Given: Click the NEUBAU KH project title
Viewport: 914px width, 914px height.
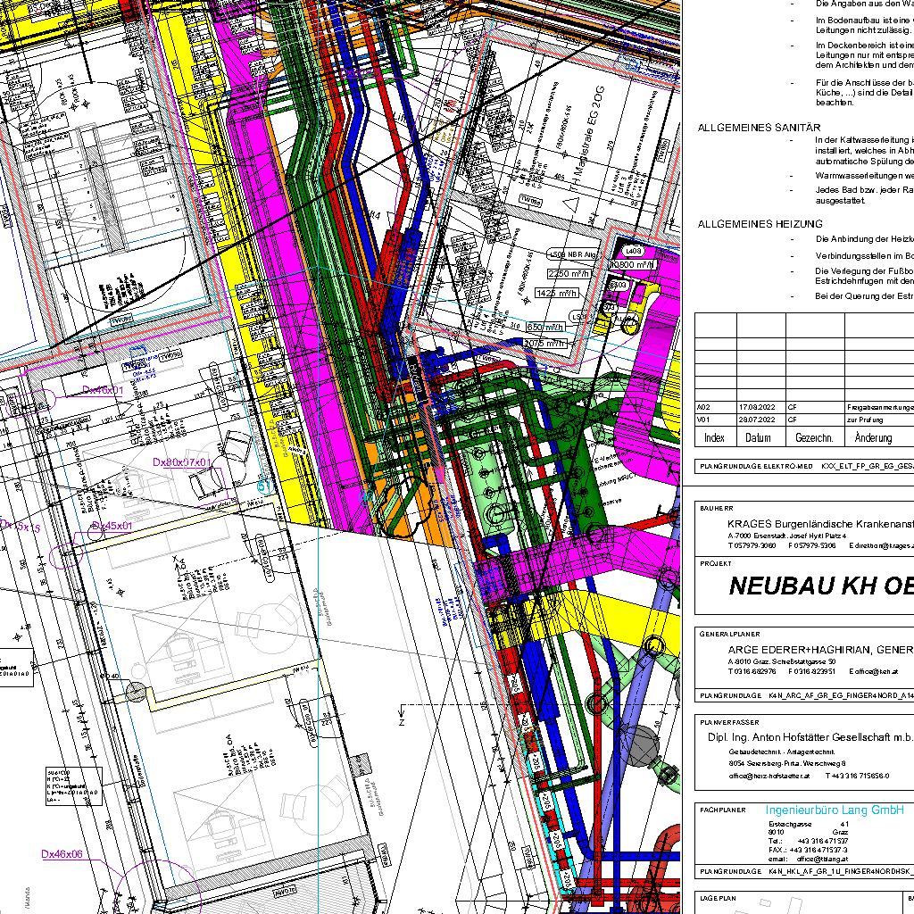Looking at the screenshot, I should 819,586.
